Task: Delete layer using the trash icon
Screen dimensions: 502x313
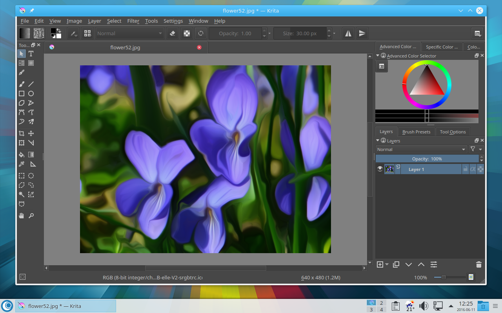Action: tap(478, 264)
